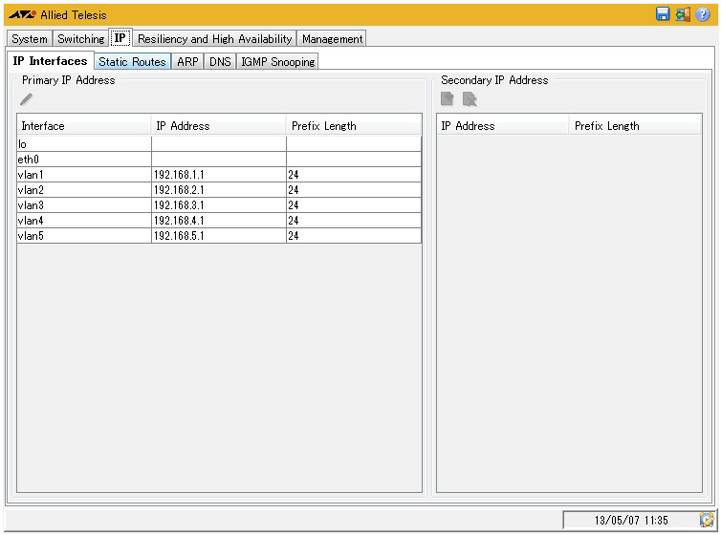Click the add secondary IP address icon
Screen dimensions: 721x535
click(448, 99)
